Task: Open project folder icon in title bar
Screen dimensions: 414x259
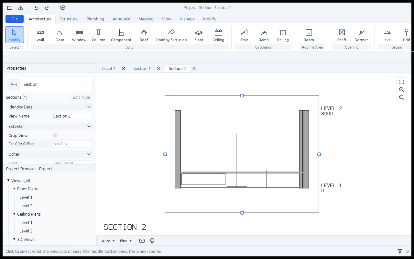Action: click(x=10, y=8)
